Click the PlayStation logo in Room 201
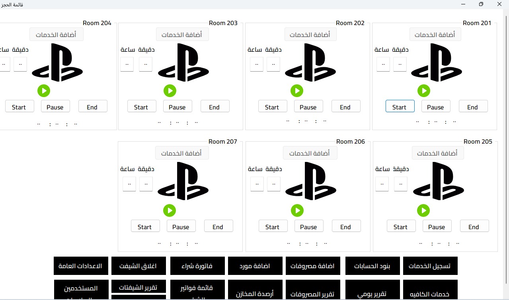509x300 pixels. [x=437, y=62]
